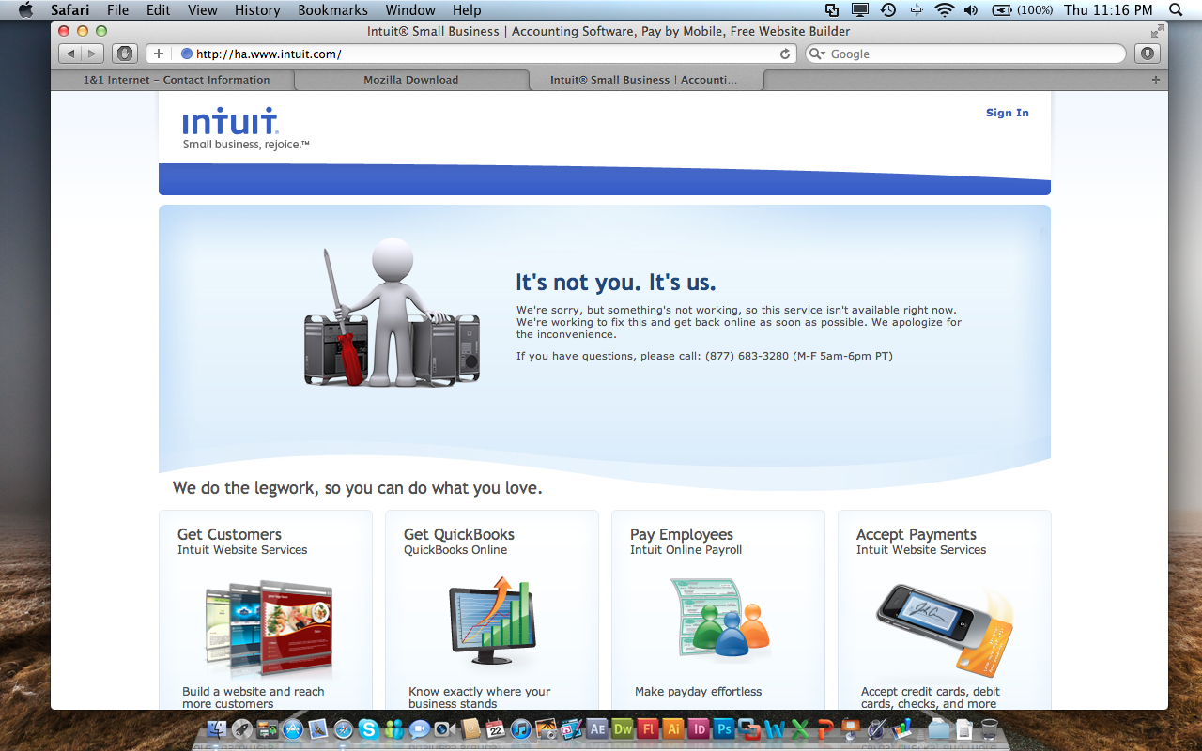The width and height of the screenshot is (1202, 751).
Task: Open Skype from the Dock
Action: tap(368, 728)
